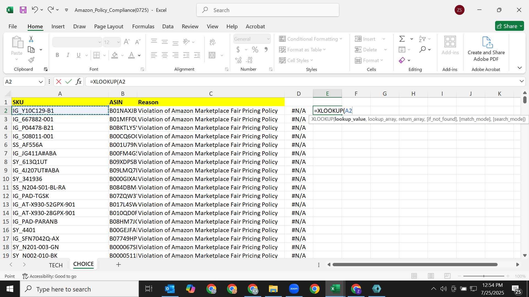The width and height of the screenshot is (529, 297).
Task: Click the ZS account avatar
Action: [x=459, y=10]
